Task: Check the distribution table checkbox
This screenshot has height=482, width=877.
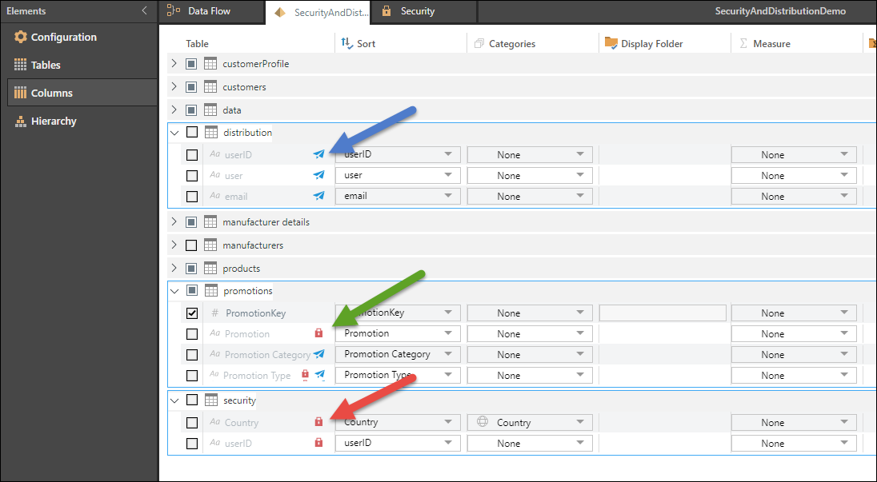Action: pyautogui.click(x=192, y=133)
